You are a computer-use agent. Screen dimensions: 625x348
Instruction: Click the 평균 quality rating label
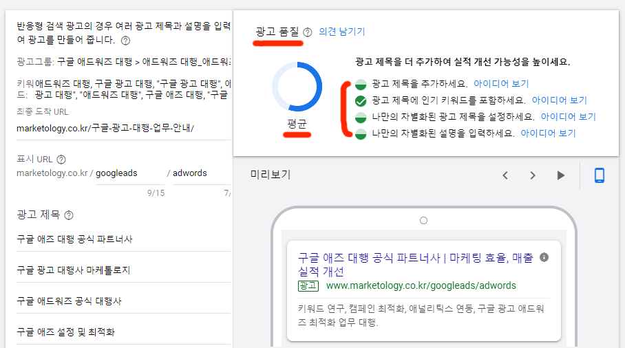click(x=297, y=124)
